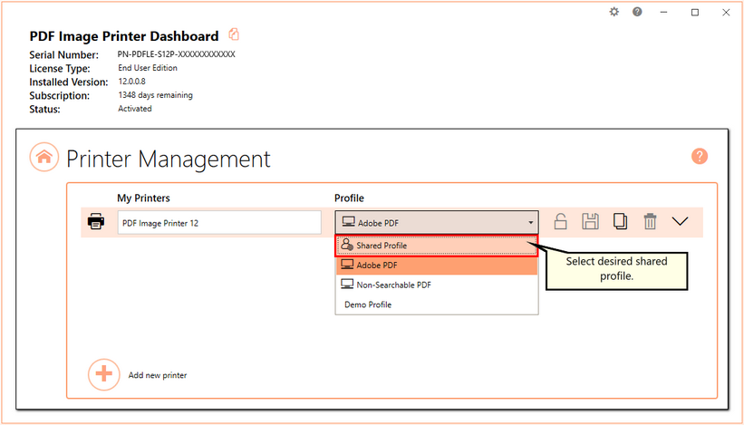The width and height of the screenshot is (744, 425).
Task: Click the printer icon beside PDF Image Printer 12
Action: tap(96, 221)
